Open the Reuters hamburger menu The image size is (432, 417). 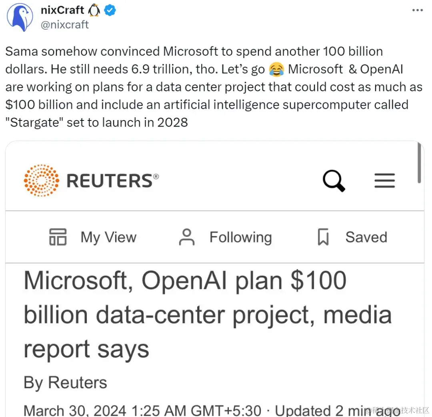pyautogui.click(x=384, y=181)
